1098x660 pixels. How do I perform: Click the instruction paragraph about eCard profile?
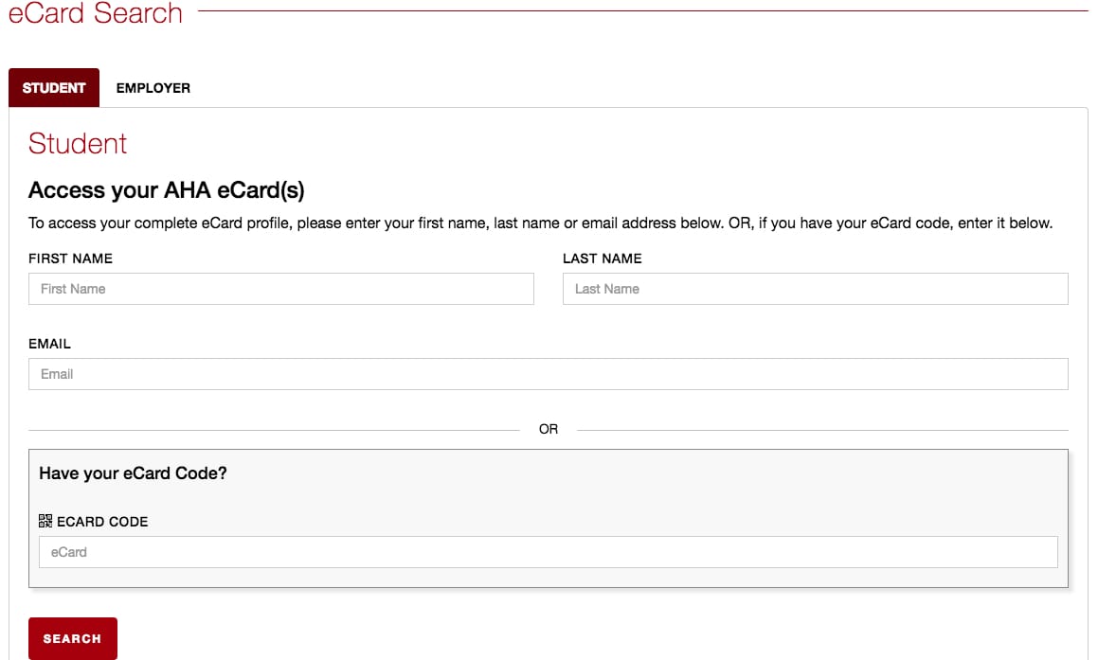(x=540, y=223)
